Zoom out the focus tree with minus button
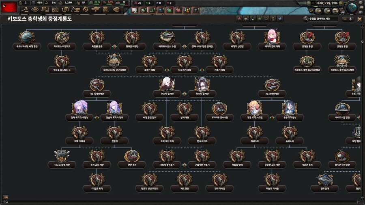This screenshot has height=205, width=365. click(345, 19)
